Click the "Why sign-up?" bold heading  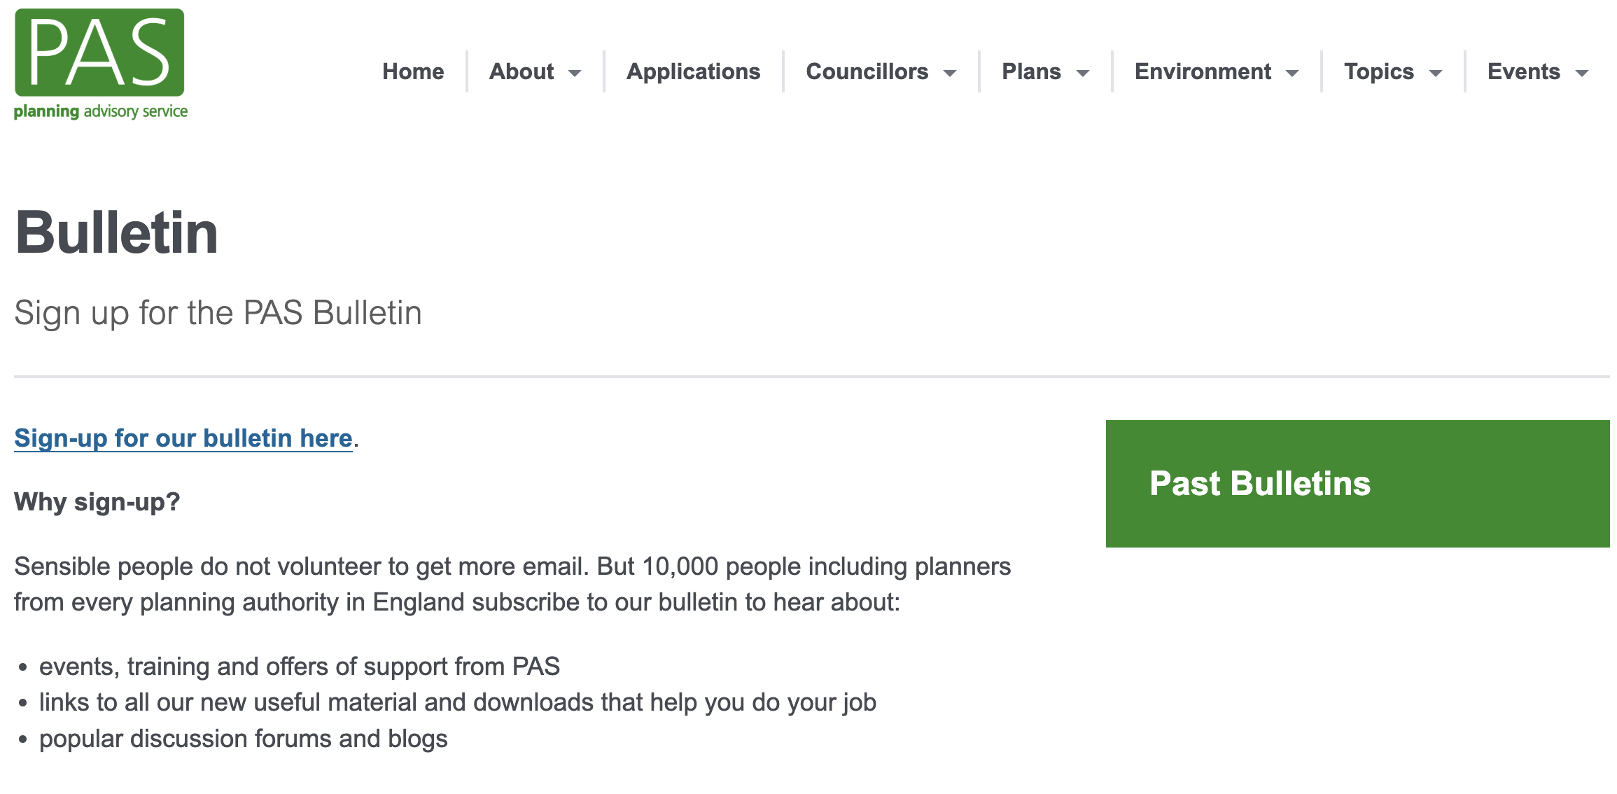[x=97, y=502]
